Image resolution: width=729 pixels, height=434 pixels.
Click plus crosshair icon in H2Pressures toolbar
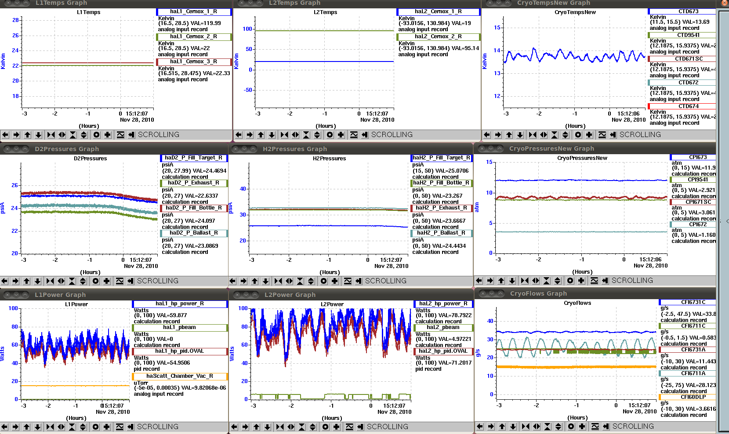tap(335, 281)
